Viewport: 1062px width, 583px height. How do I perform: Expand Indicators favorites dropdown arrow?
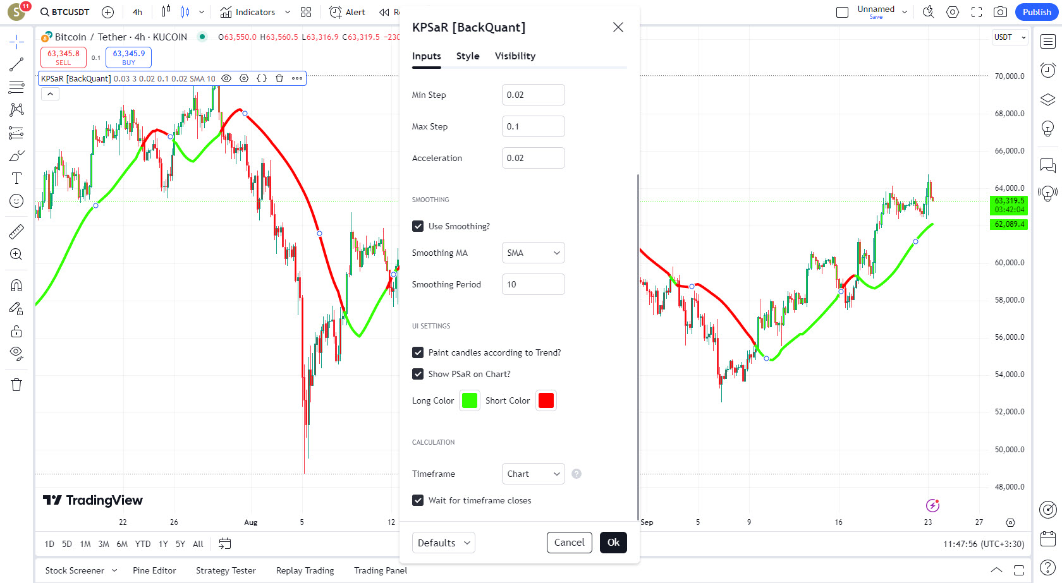tap(288, 12)
